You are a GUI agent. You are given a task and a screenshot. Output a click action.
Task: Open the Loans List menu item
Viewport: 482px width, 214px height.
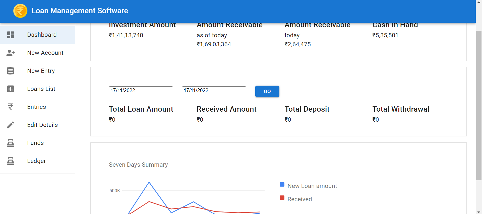coord(41,89)
